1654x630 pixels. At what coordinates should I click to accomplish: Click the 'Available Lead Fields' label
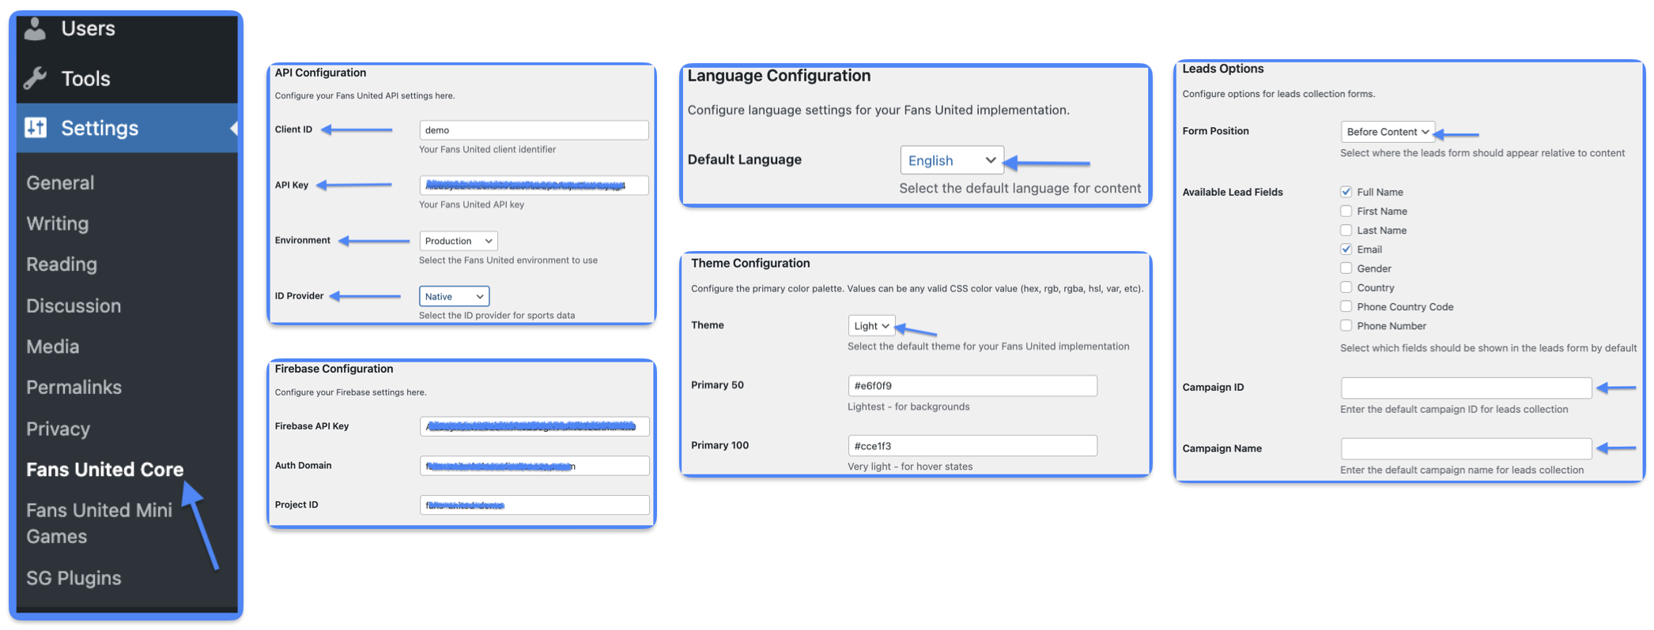[1233, 192]
